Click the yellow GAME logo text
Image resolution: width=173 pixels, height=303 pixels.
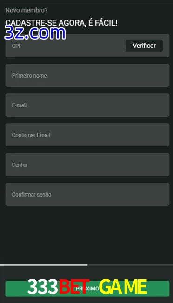tap(123, 287)
